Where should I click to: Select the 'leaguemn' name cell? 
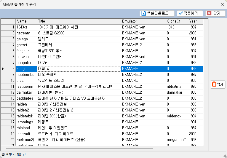click(x=26, y=87)
